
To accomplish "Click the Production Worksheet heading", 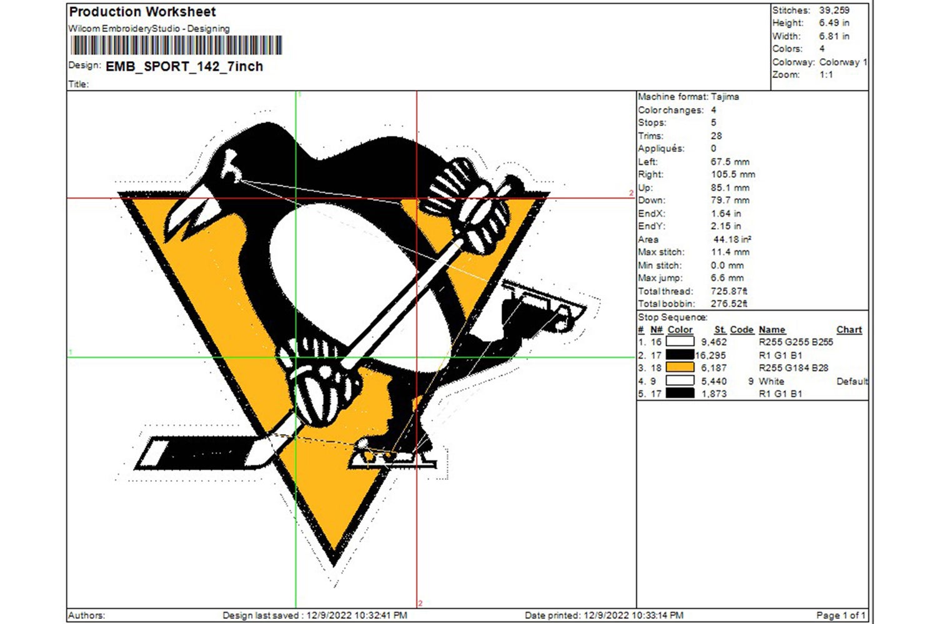I will tap(142, 11).
